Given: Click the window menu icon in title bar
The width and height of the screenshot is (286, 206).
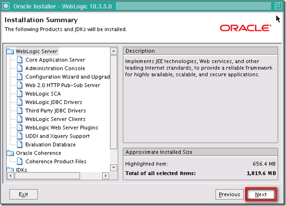Looking at the screenshot, I should pyautogui.click(x=6, y=6).
